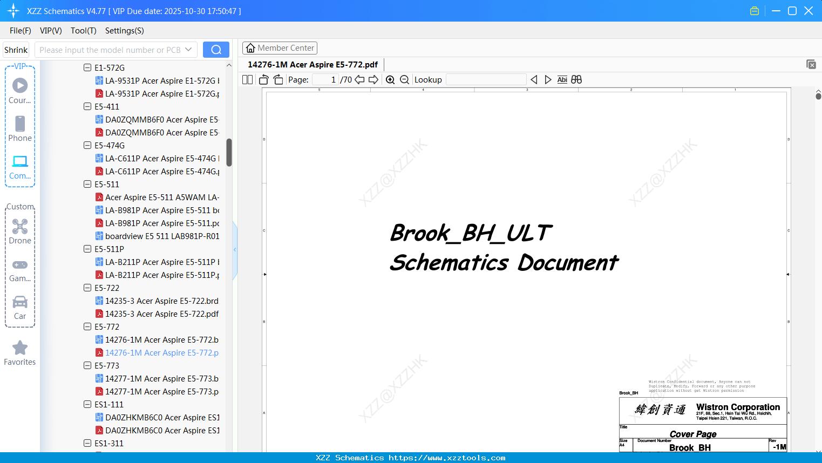Viewport: 822px width, 463px height.
Task: Find previous lookup match
Action: (534, 80)
